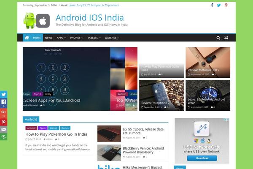253x169 pixels.
Task: Click the random post shuffle icon
Action: click(x=226, y=38)
